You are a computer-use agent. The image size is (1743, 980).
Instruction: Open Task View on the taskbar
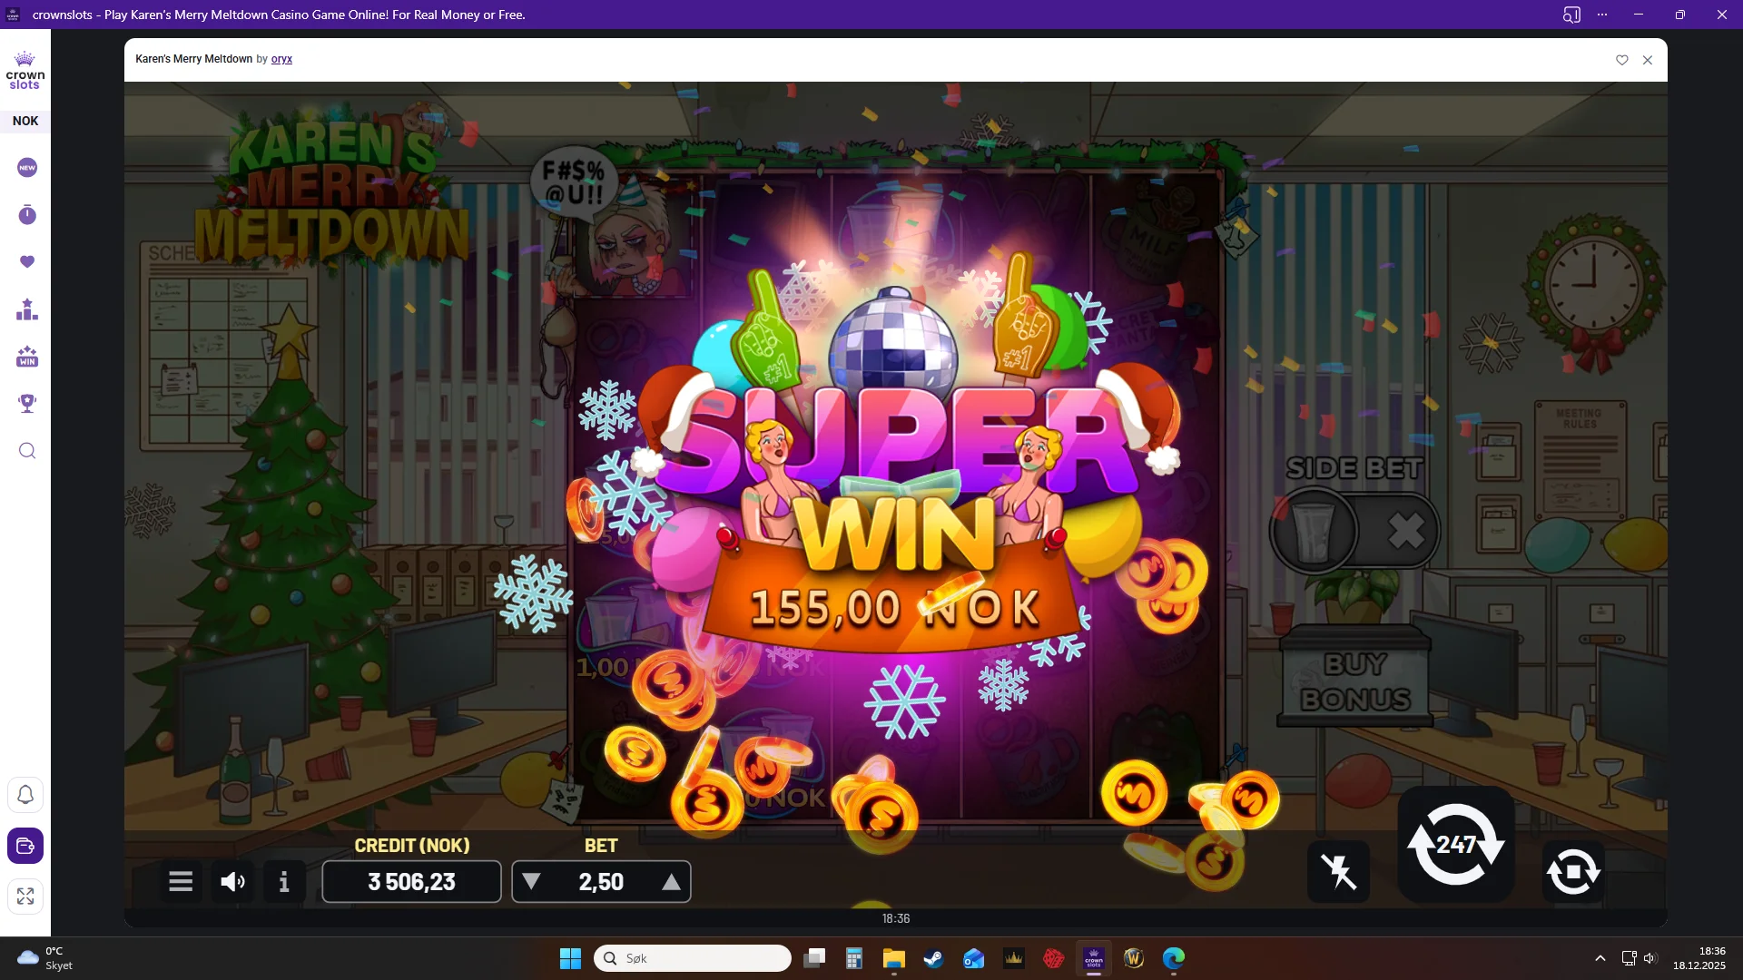(x=814, y=958)
